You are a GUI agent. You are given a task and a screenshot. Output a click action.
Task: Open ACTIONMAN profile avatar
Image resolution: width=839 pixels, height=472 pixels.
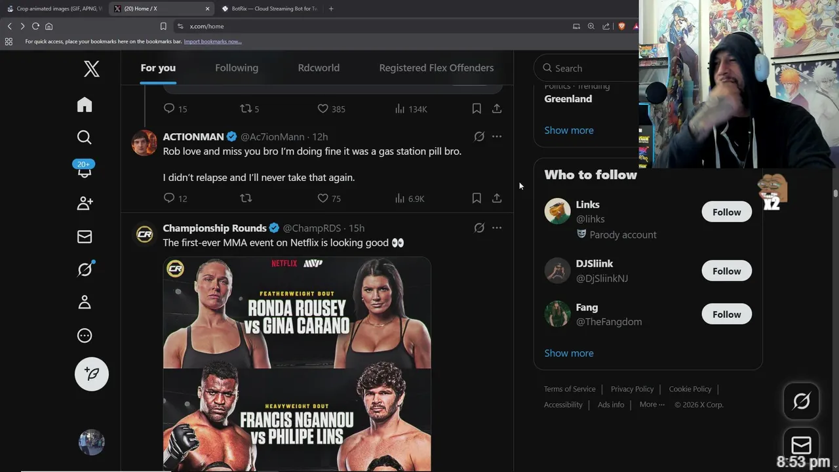coord(144,143)
